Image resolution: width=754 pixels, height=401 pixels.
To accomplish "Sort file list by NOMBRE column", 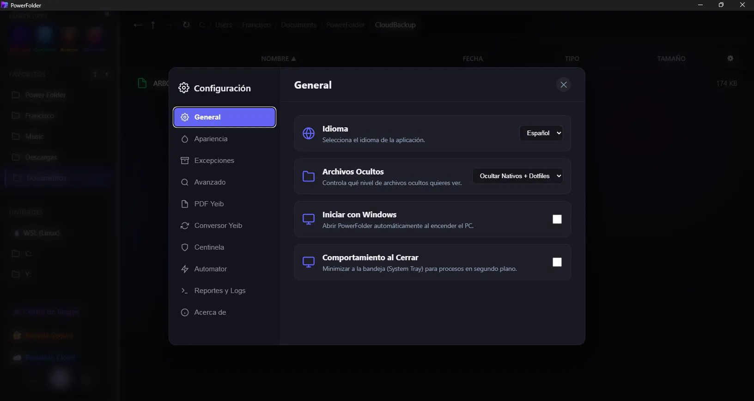I will [278, 59].
